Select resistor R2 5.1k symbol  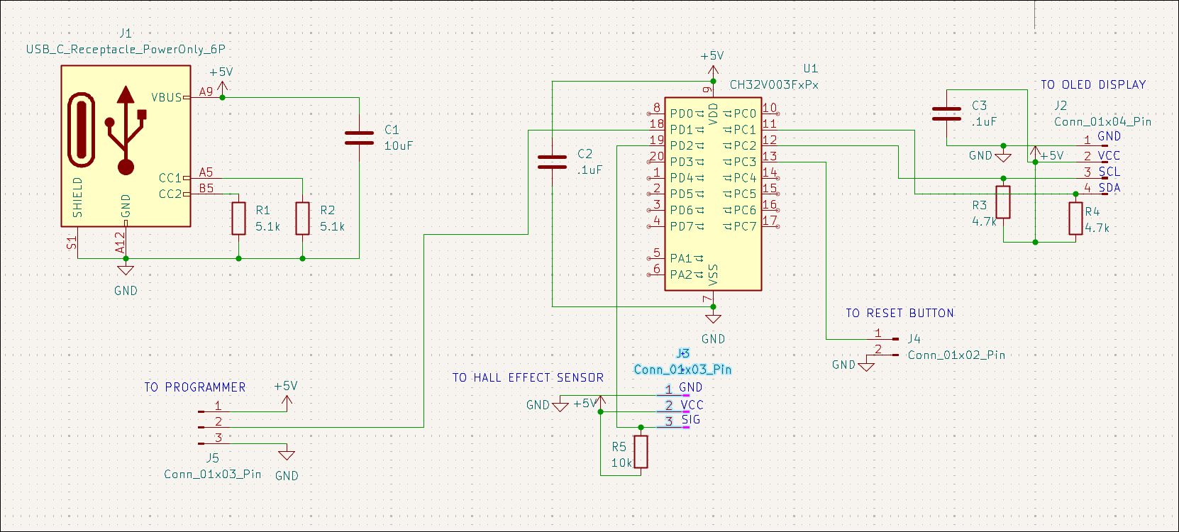pyautogui.click(x=303, y=218)
